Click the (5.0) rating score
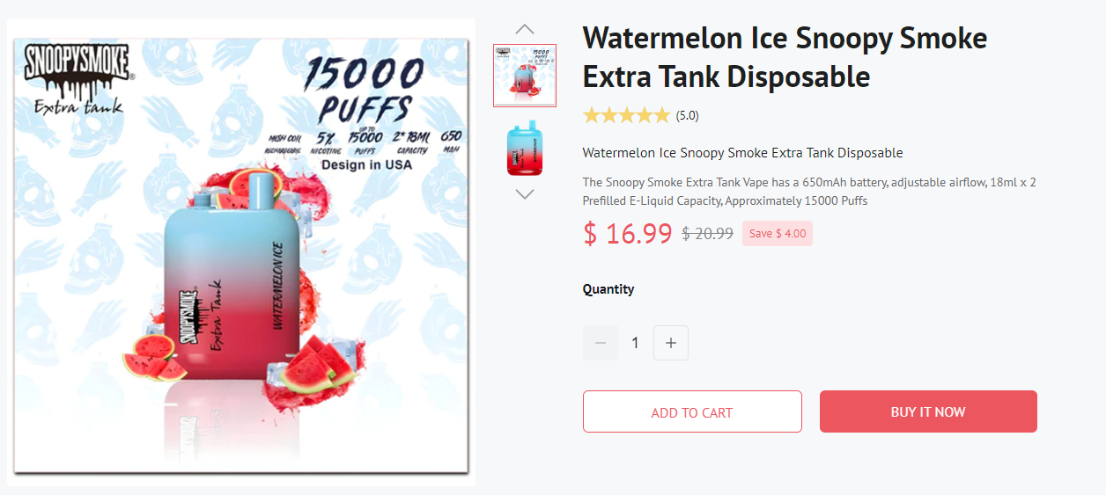1106x495 pixels. (x=688, y=115)
